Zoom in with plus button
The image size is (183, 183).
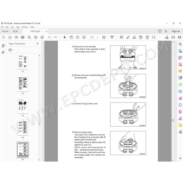[x=84, y=37]
